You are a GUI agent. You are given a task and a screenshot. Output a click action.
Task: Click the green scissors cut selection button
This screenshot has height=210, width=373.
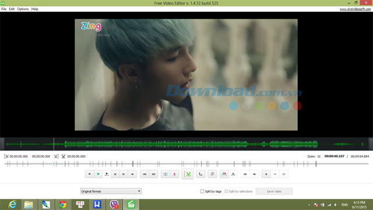point(188,174)
